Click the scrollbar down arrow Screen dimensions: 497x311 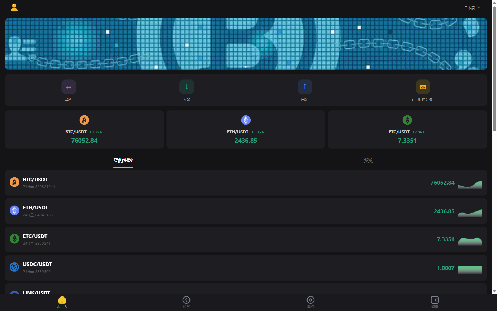[x=494, y=291]
